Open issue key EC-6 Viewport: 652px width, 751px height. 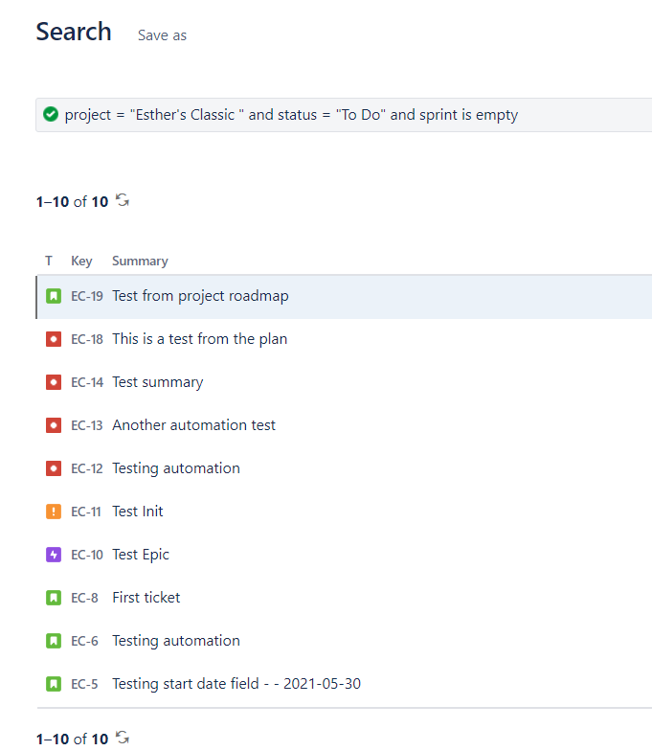coord(84,641)
